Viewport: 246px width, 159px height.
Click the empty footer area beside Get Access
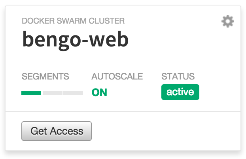(166, 131)
